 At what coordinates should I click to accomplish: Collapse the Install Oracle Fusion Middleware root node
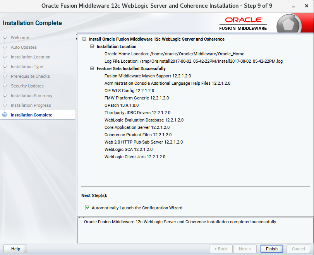pyautogui.click(x=85, y=39)
